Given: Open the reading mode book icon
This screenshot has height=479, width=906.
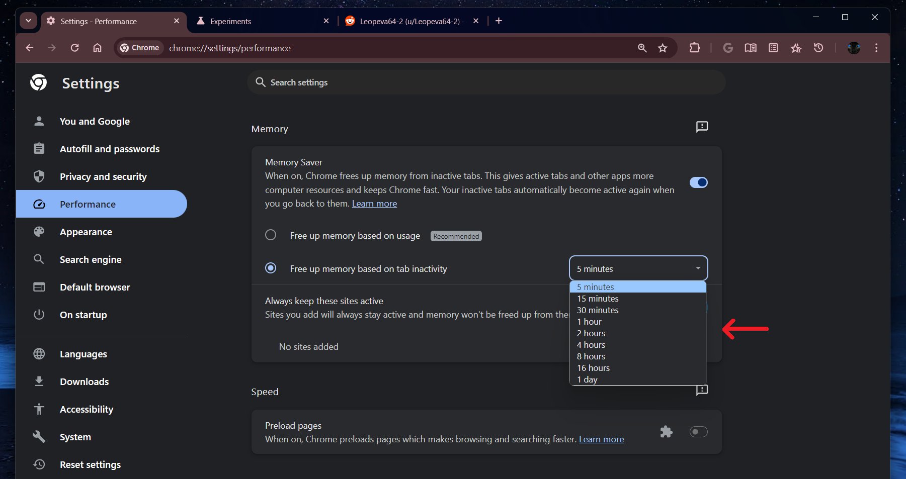Looking at the screenshot, I should (751, 48).
